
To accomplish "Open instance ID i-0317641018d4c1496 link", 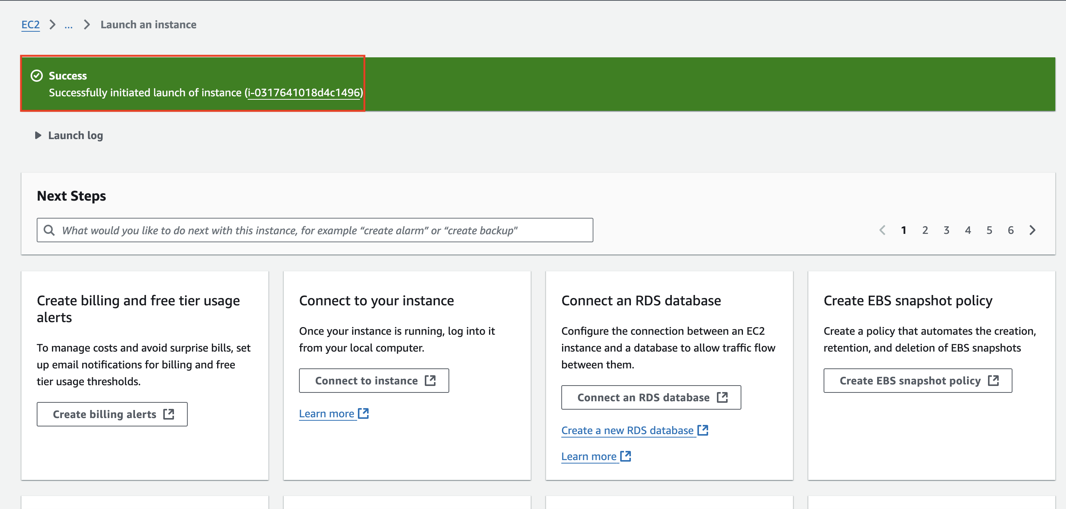I will point(304,92).
